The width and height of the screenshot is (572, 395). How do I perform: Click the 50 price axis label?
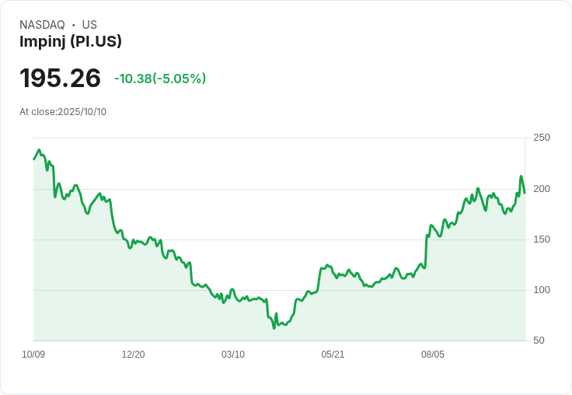click(539, 341)
